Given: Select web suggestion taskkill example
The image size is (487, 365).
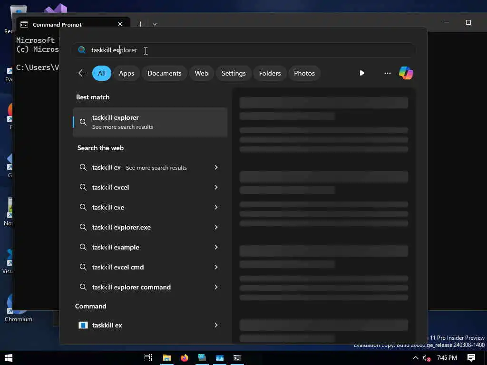Looking at the screenshot, I should tap(150, 247).
